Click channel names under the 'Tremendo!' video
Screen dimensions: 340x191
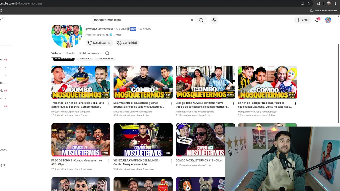(70, 112)
